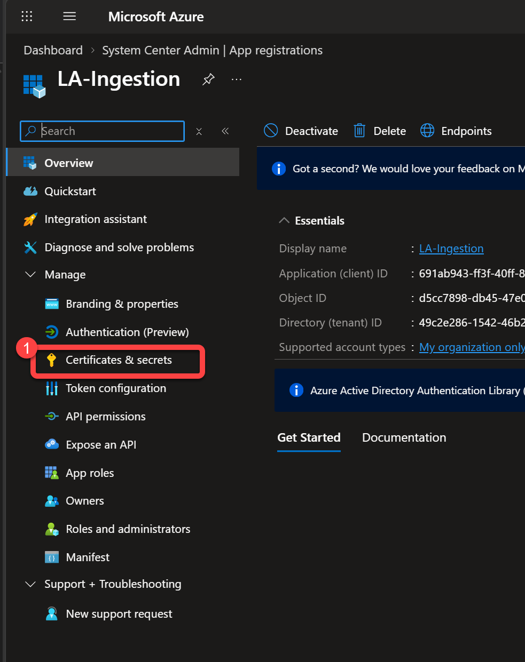The height and width of the screenshot is (662, 525).
Task: Collapse the Essentials section chevron
Action: [284, 220]
